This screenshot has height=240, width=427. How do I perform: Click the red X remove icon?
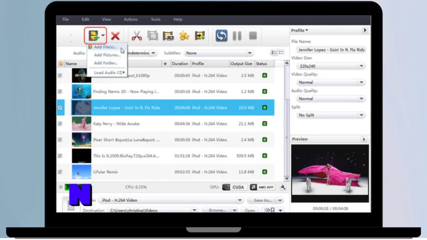[x=115, y=36]
